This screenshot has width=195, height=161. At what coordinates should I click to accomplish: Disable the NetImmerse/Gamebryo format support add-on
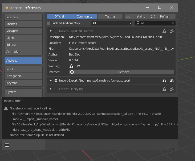tap(56, 80)
